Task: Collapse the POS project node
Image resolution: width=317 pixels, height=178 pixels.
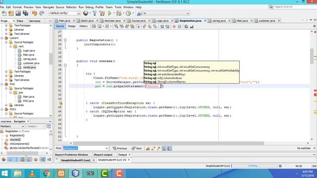Action: tap(2, 84)
